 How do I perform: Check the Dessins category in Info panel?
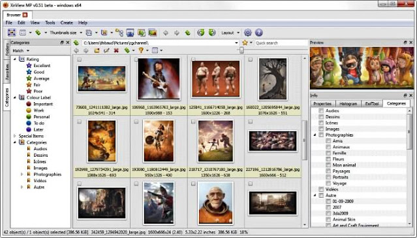[321, 116]
